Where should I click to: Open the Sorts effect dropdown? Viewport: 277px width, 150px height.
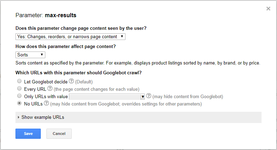tap(31, 55)
